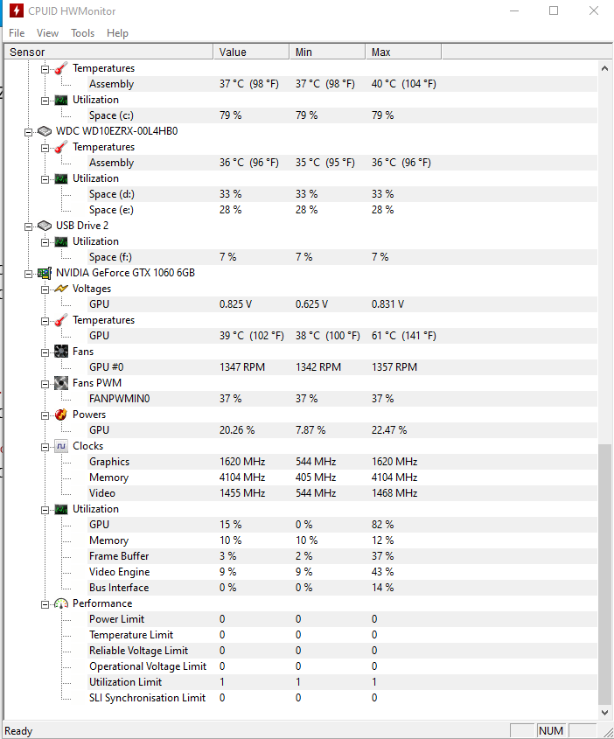
Task: Open the View menu
Action: point(47,33)
